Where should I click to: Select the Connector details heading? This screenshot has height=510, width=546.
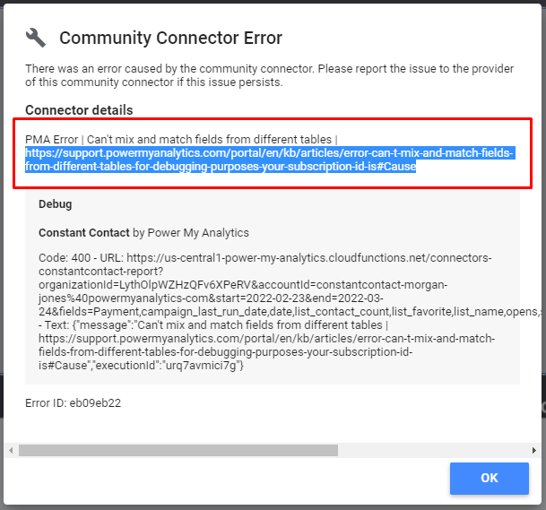click(79, 110)
